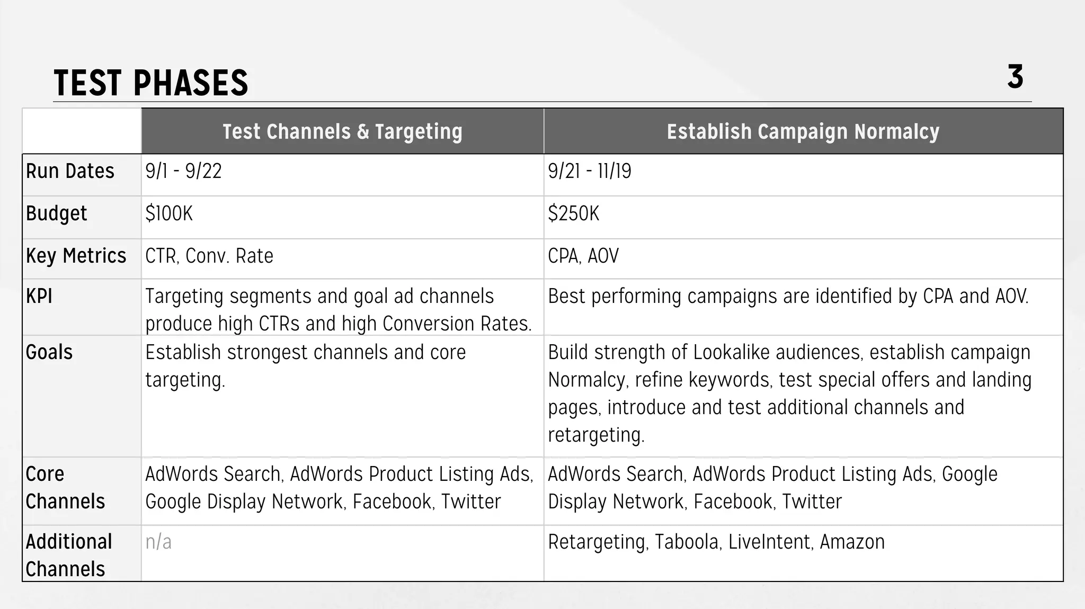Select the 'Core Channels' row label
Viewport: 1085px width, 609px height.
point(65,488)
